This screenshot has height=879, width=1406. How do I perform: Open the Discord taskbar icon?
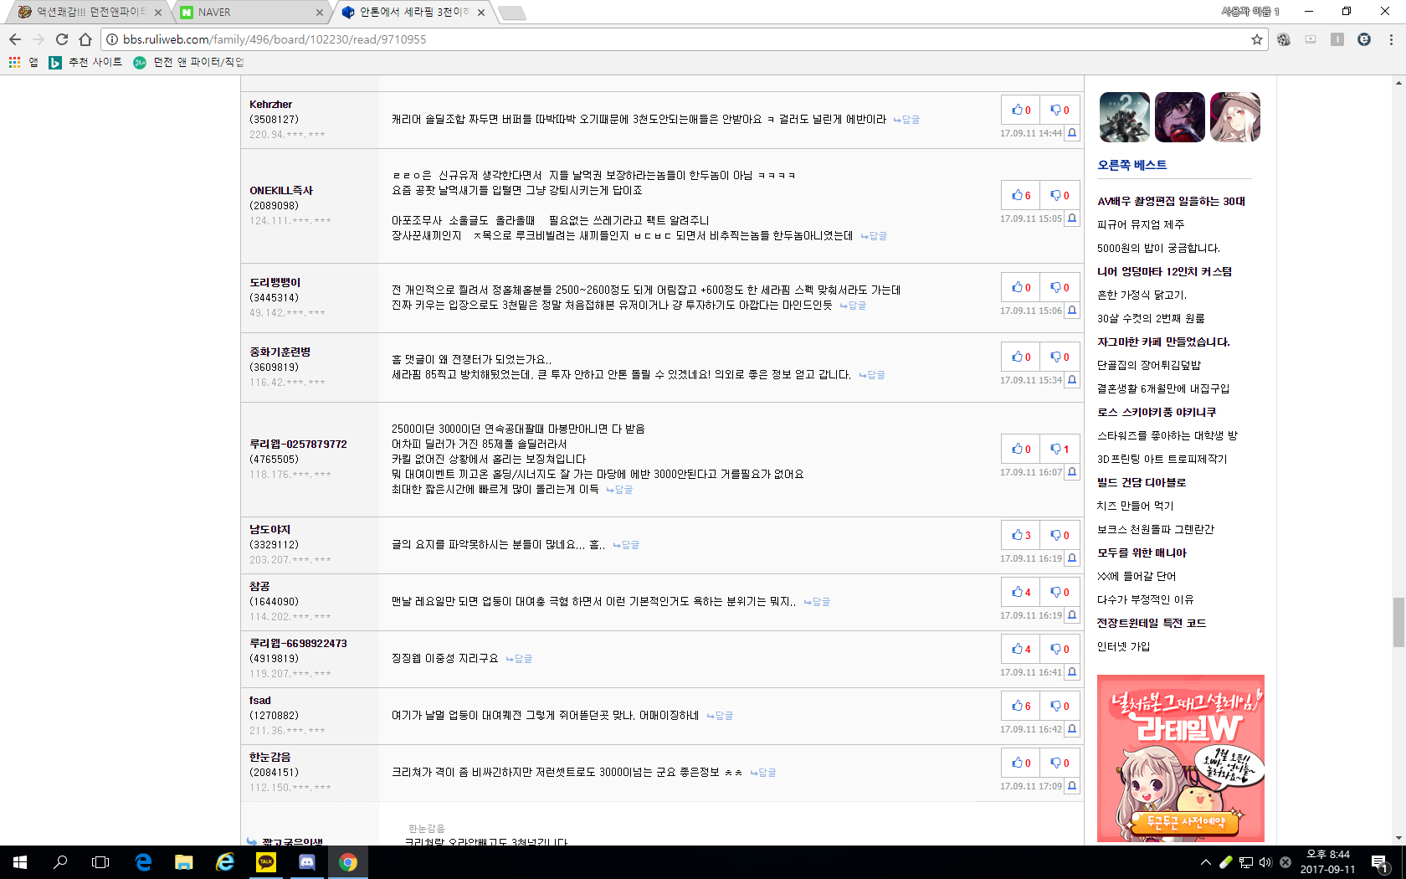(307, 861)
